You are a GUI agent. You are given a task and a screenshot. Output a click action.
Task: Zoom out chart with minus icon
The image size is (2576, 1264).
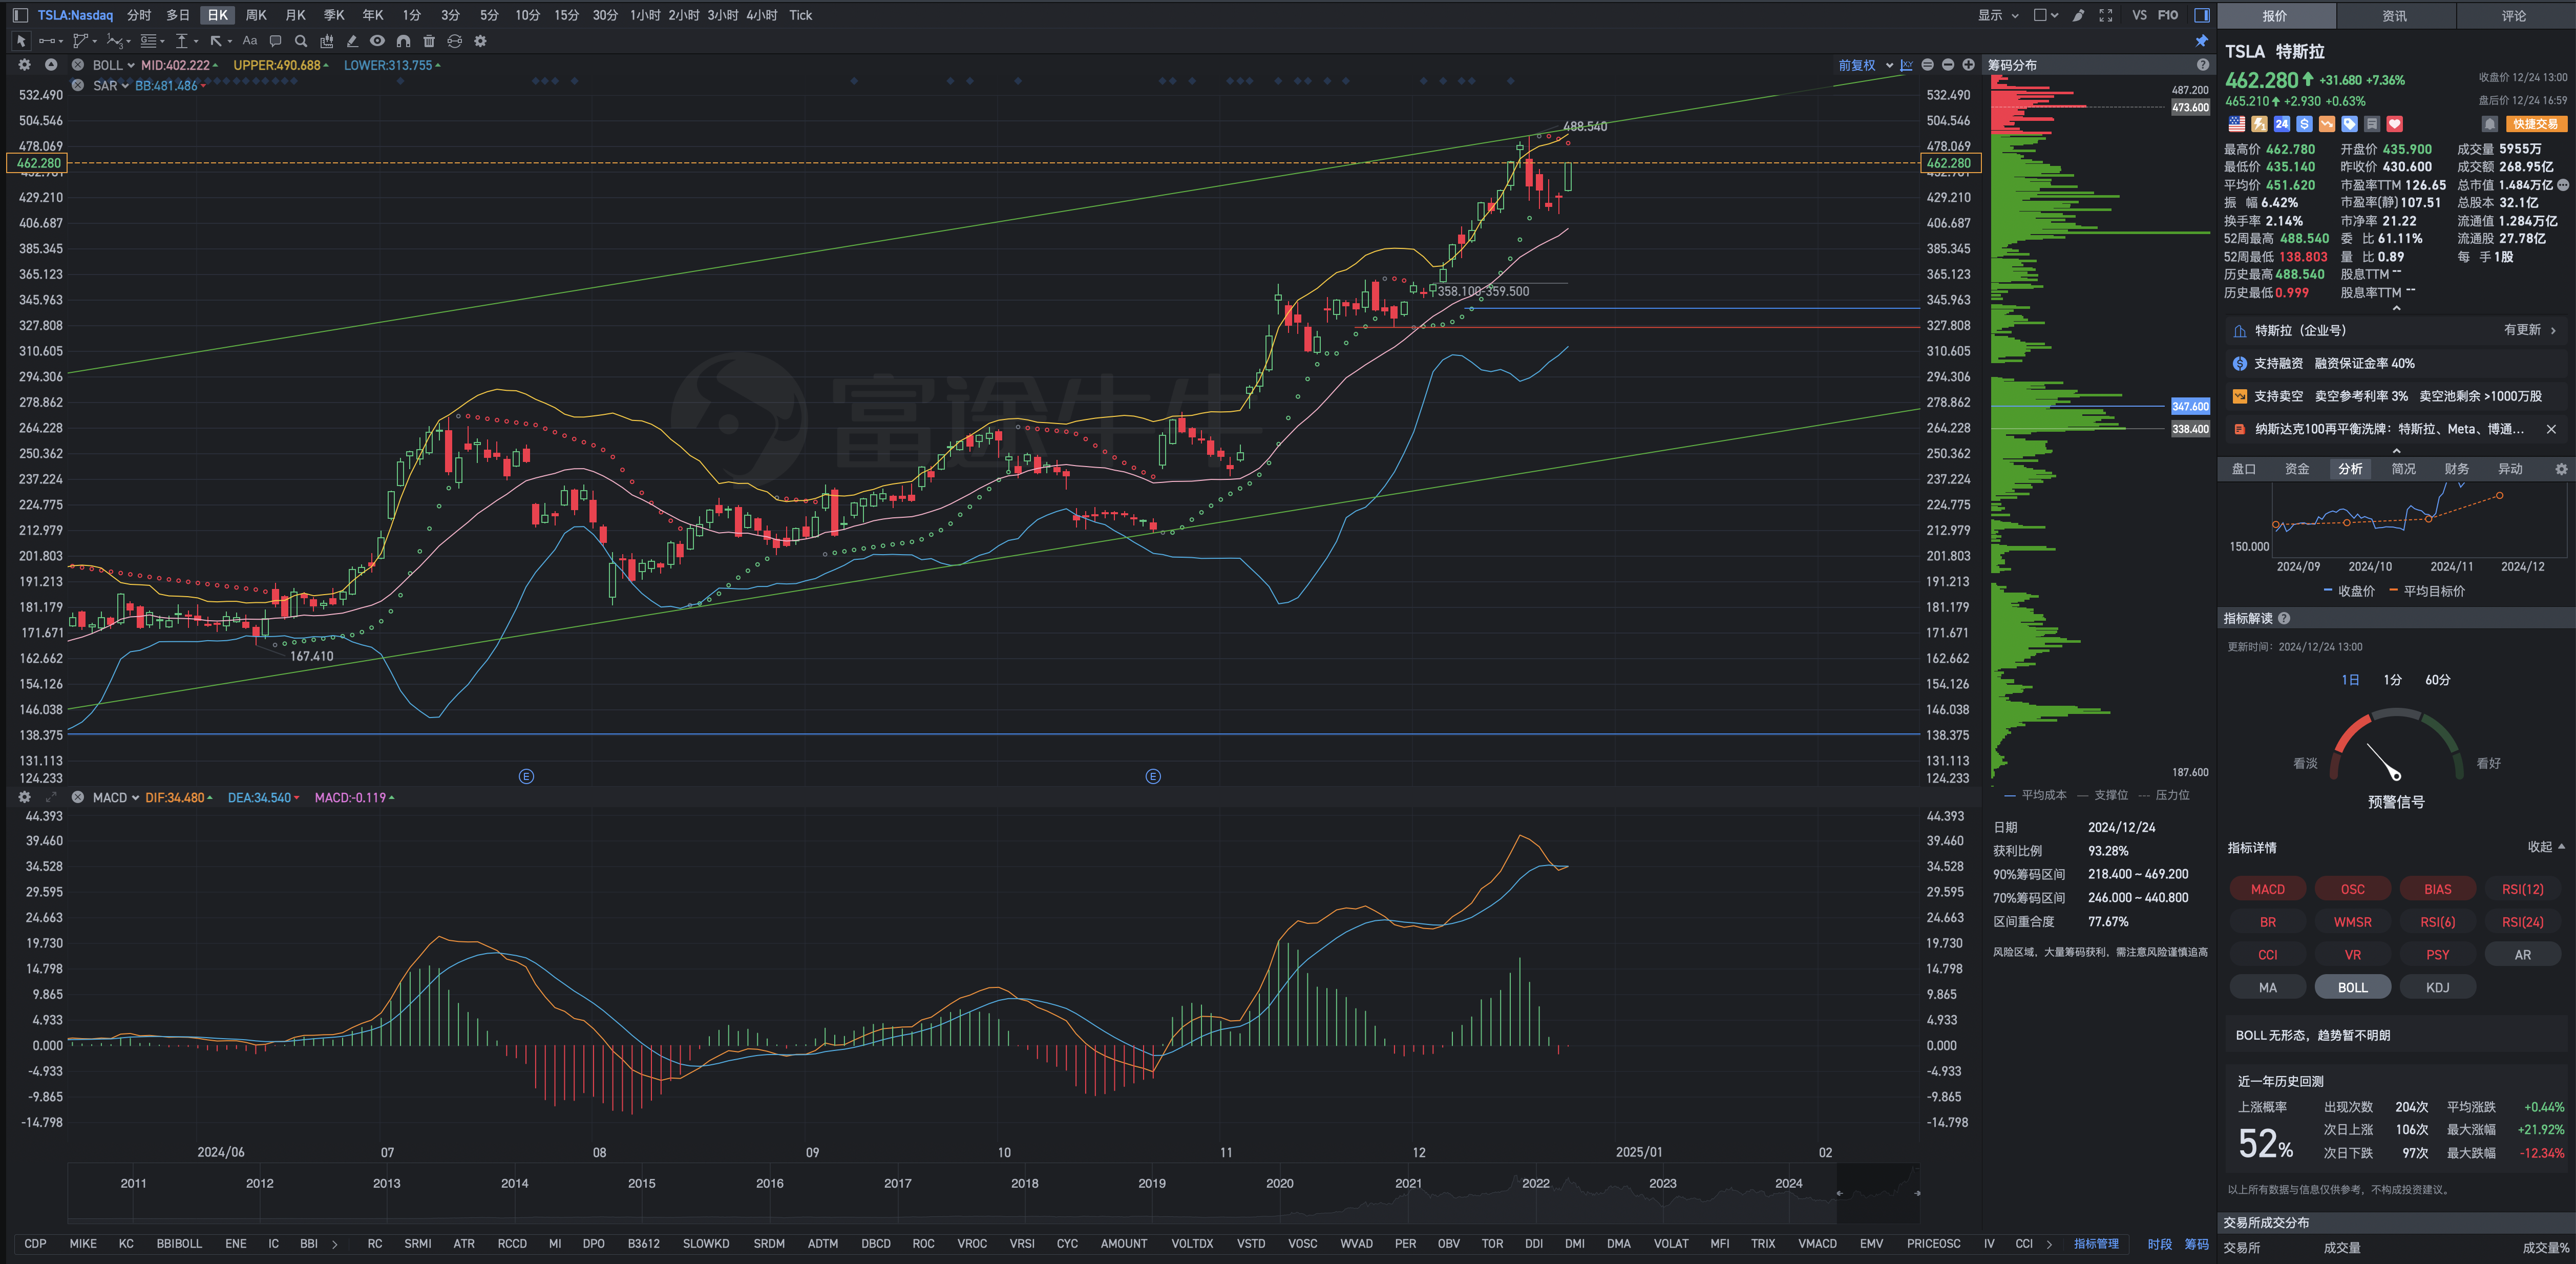[1947, 65]
